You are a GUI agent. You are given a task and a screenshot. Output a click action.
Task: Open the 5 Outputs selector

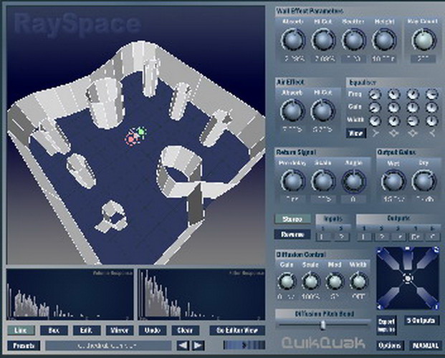[x=421, y=321]
